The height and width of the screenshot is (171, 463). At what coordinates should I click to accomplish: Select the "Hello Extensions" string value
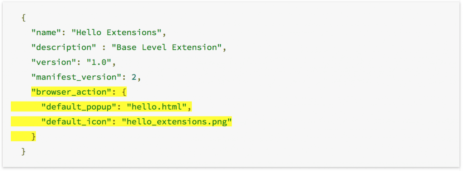(116, 32)
